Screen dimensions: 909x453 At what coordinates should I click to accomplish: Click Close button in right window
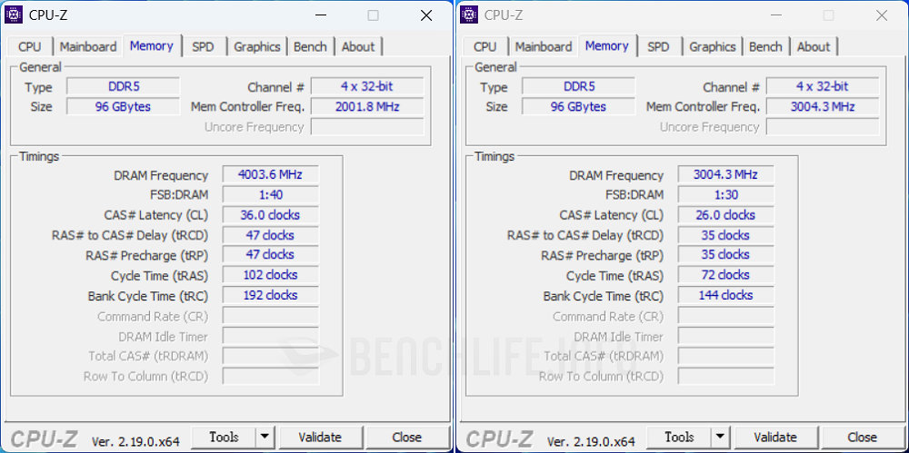862,437
